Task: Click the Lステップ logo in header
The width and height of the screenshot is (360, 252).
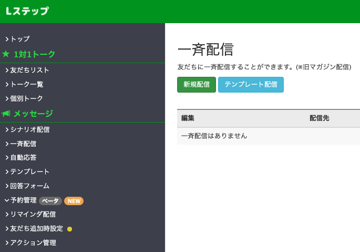Action: [x=27, y=11]
